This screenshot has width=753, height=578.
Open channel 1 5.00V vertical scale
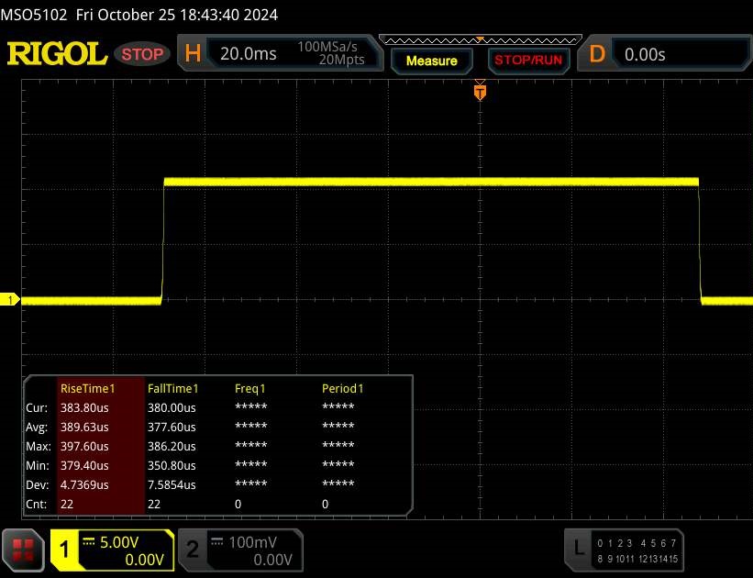click(123, 542)
